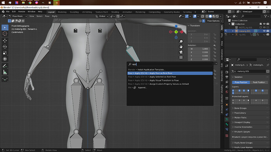Viewport: 271px width, 152px height.
Task: Choose Apply Pose as Rest Pose result
Action: (x=170, y=73)
